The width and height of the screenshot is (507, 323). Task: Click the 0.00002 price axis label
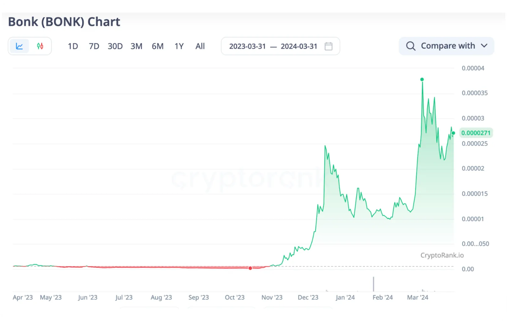473,168
